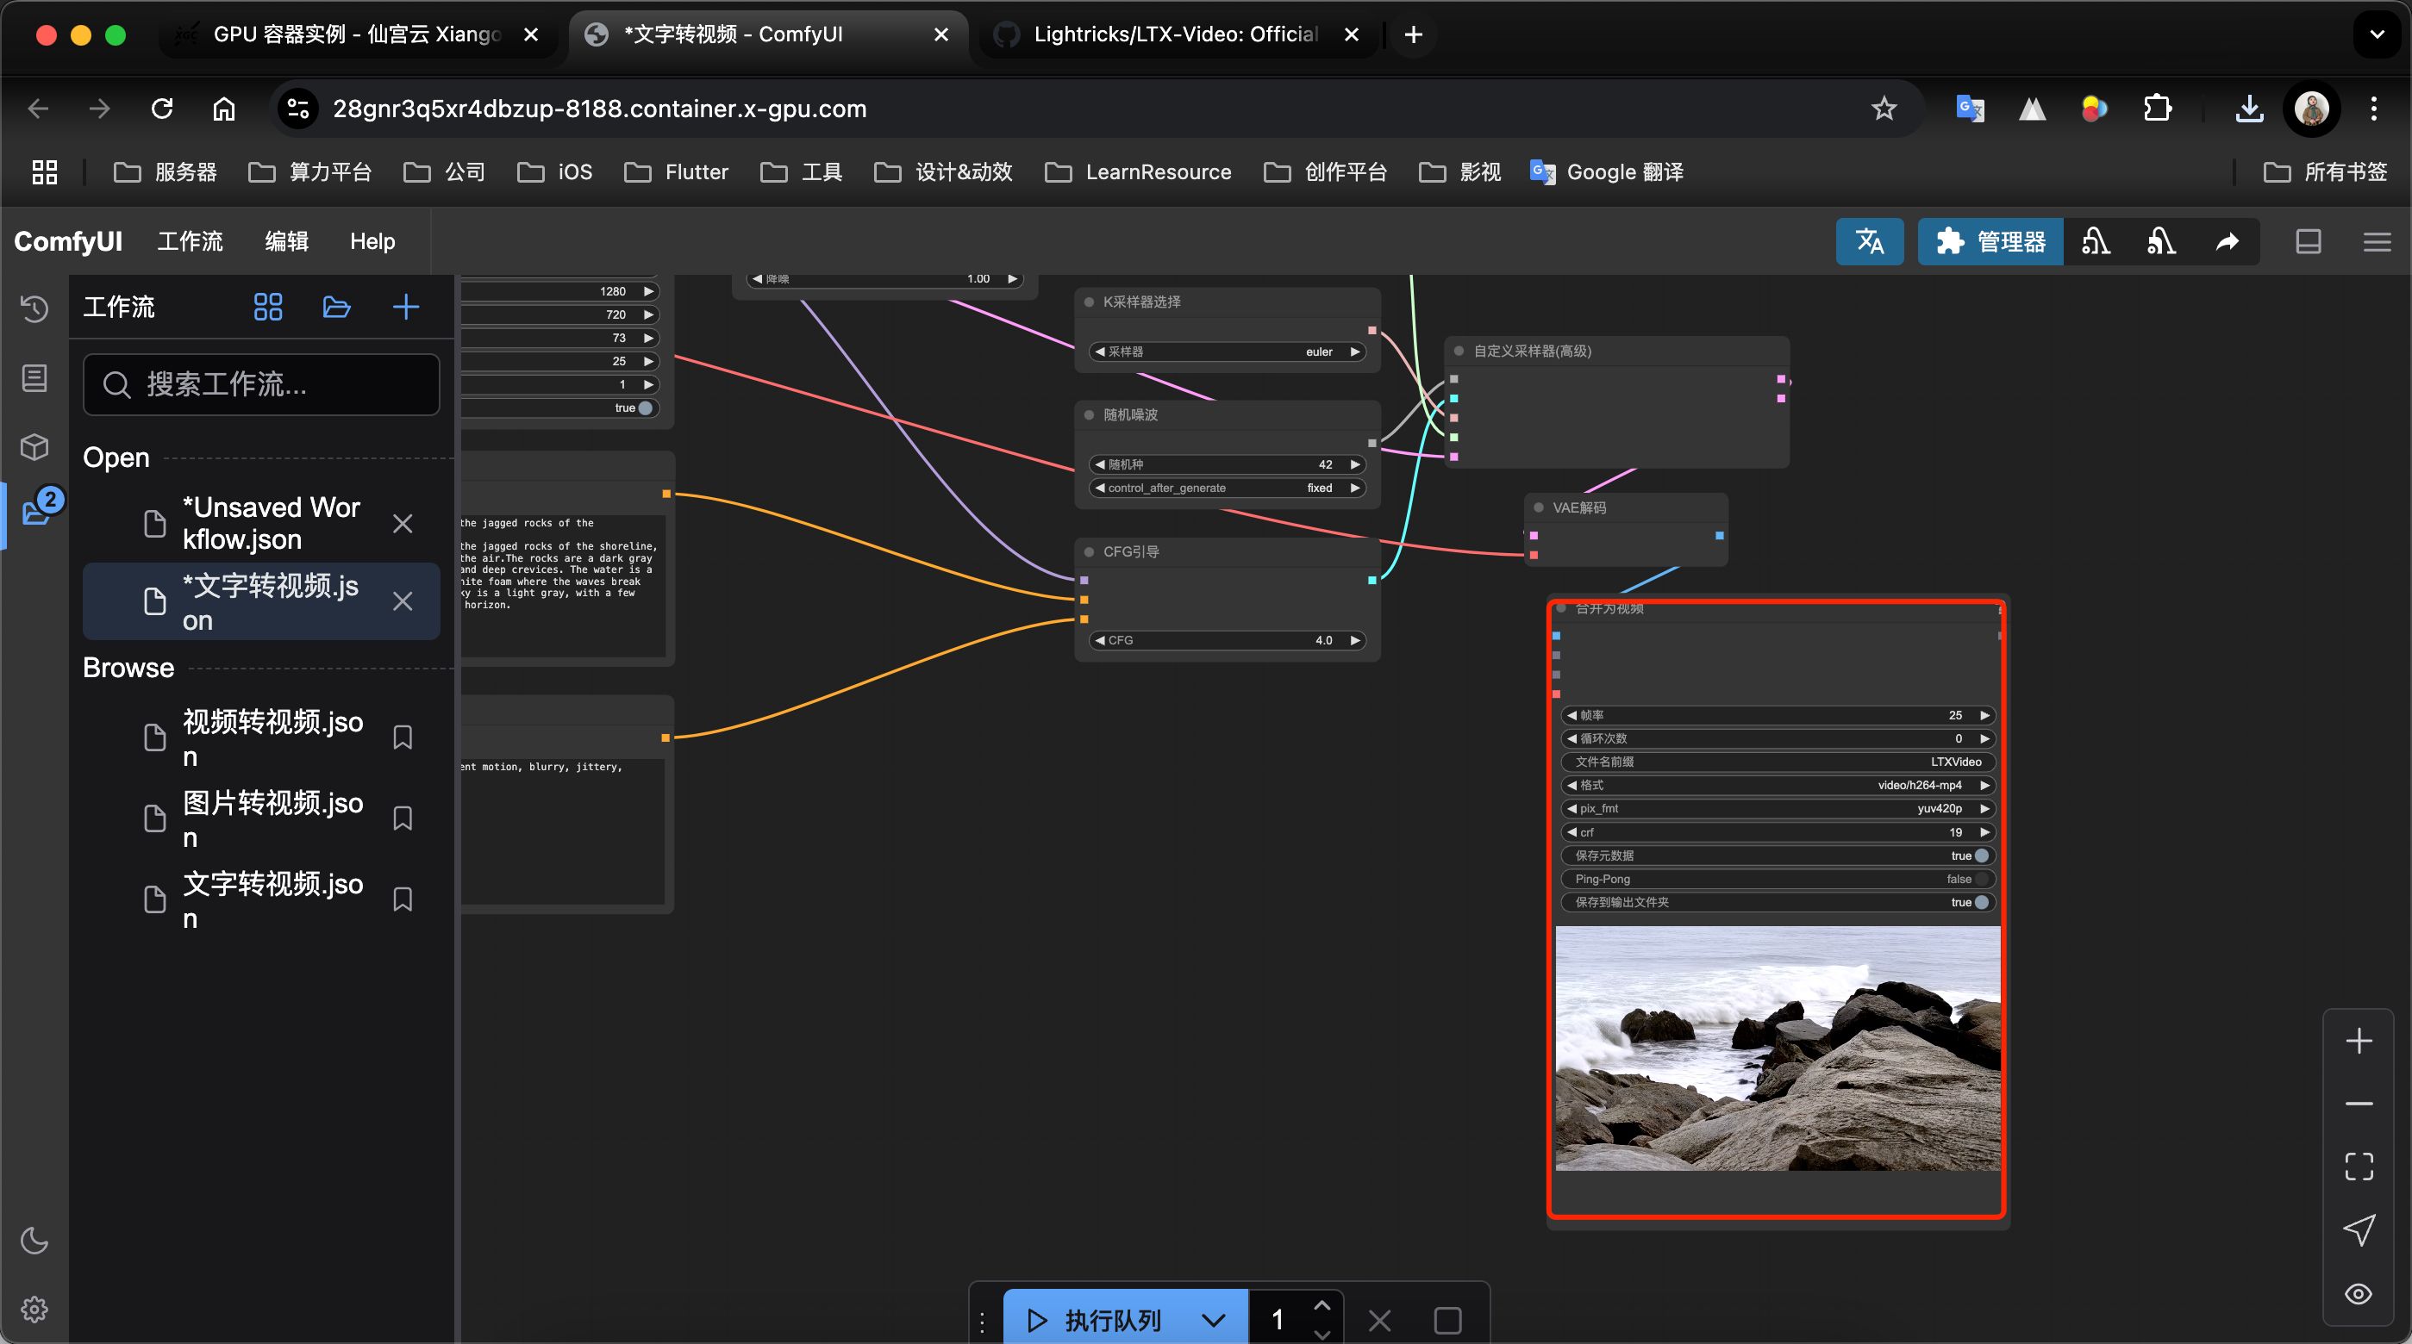The height and width of the screenshot is (1344, 2412).
Task: Cancel current queue task X icon
Action: [x=1379, y=1321]
